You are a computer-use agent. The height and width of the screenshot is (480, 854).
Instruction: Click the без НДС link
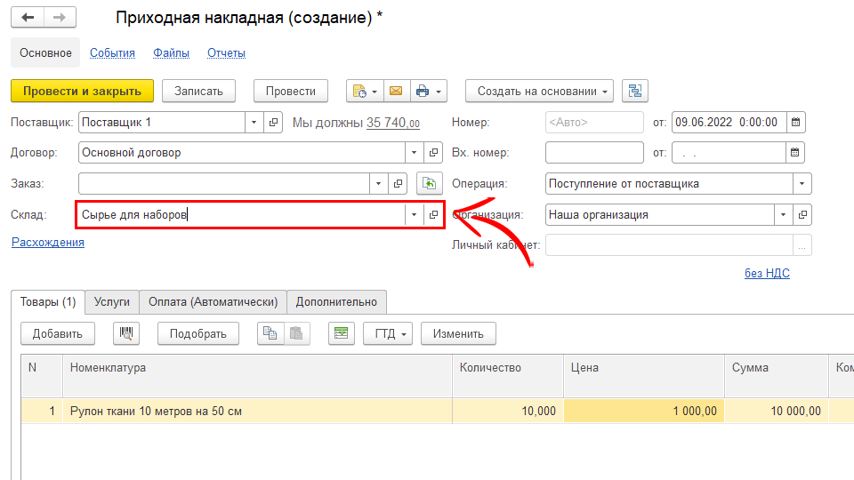pos(767,273)
